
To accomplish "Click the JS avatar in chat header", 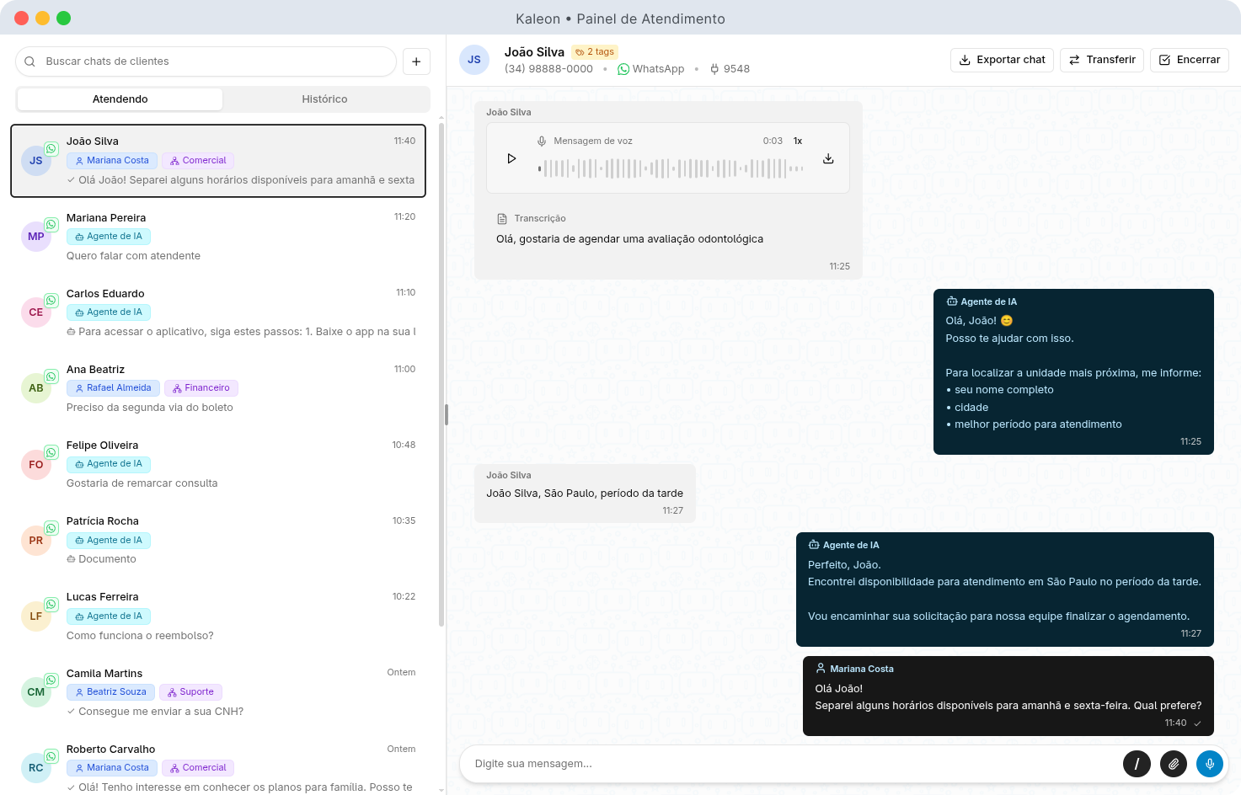I will [x=474, y=60].
